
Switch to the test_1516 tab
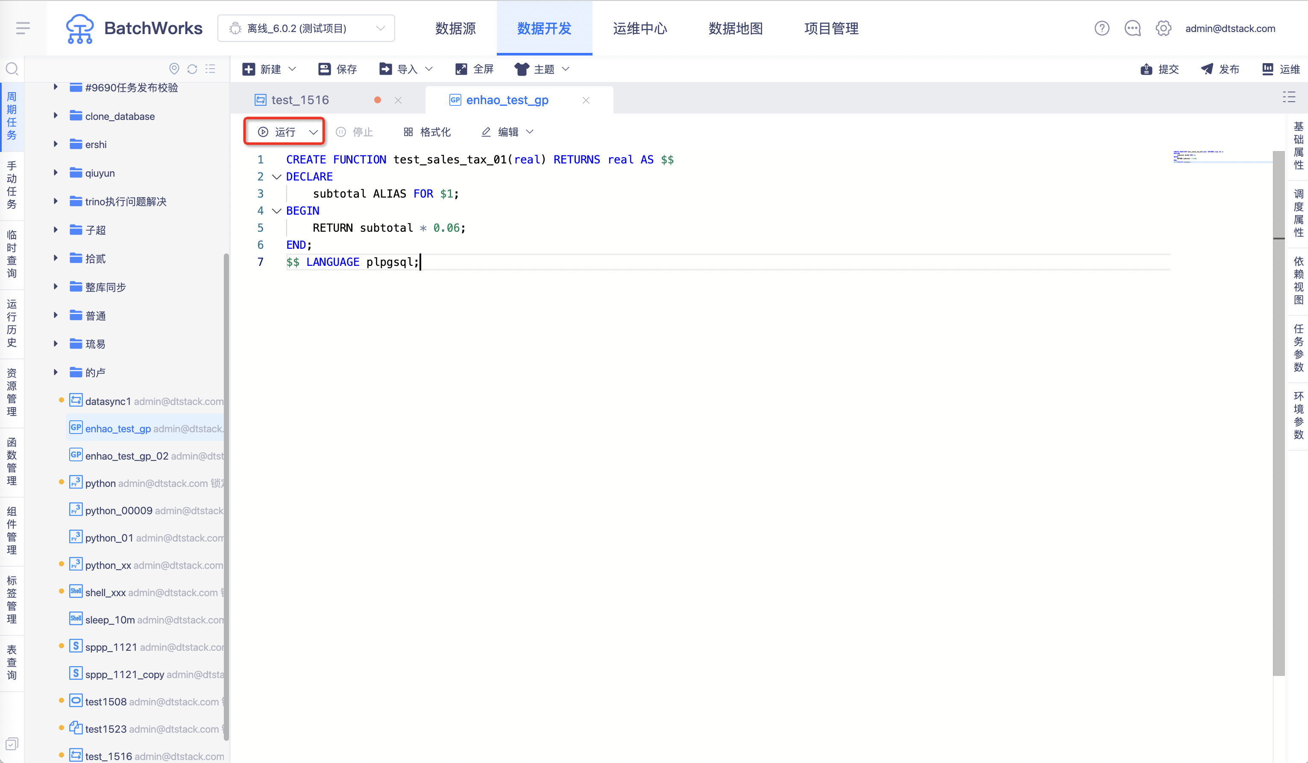pos(300,100)
